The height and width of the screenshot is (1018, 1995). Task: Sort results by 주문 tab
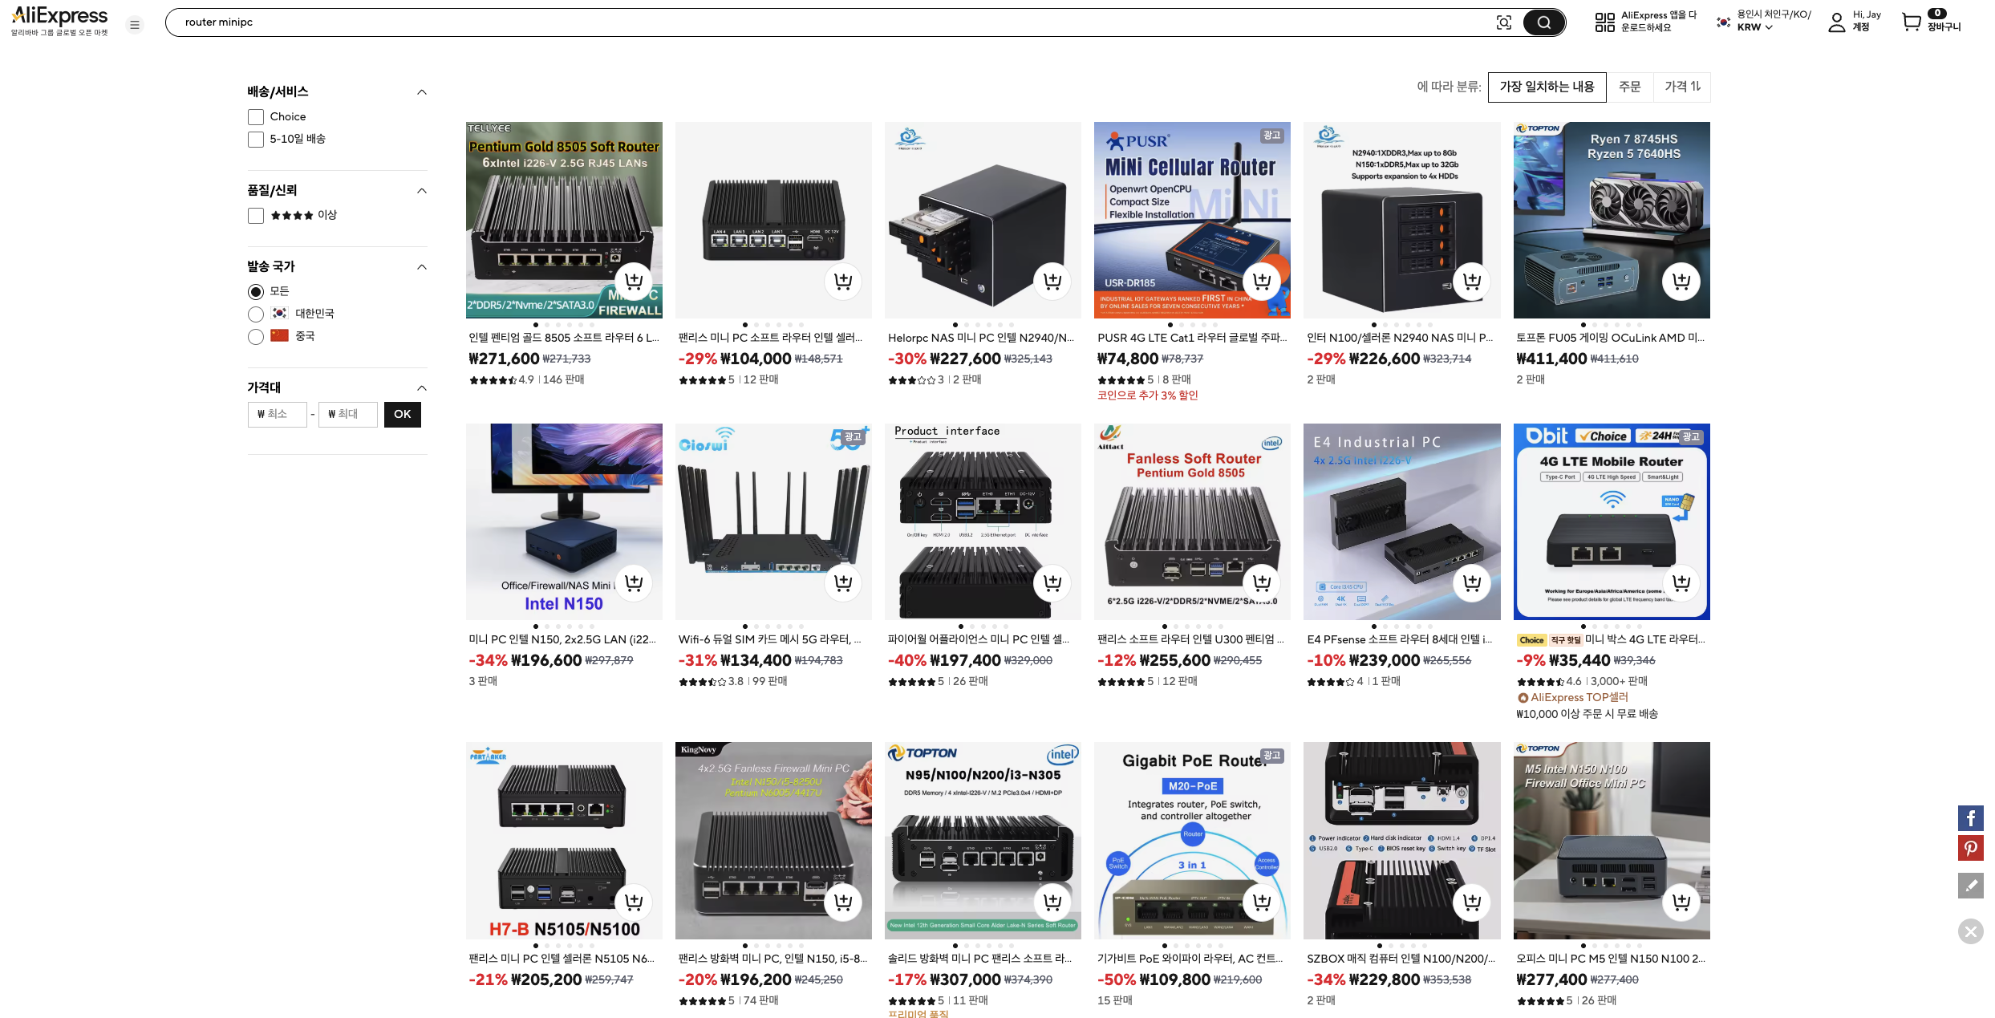pos(1629,87)
